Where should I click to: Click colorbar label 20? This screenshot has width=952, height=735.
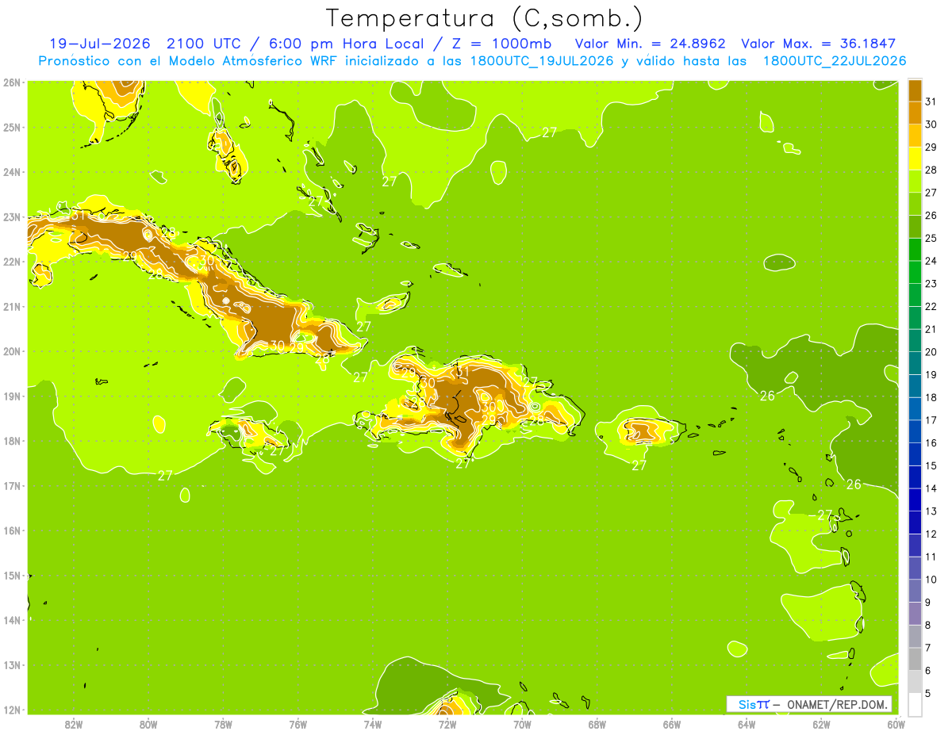931,352
